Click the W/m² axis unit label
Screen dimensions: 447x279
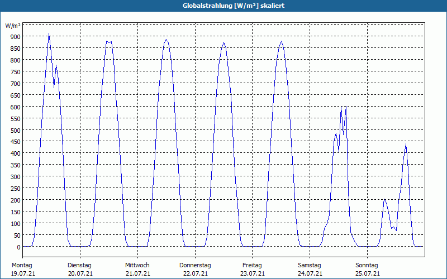pyautogui.click(x=13, y=26)
